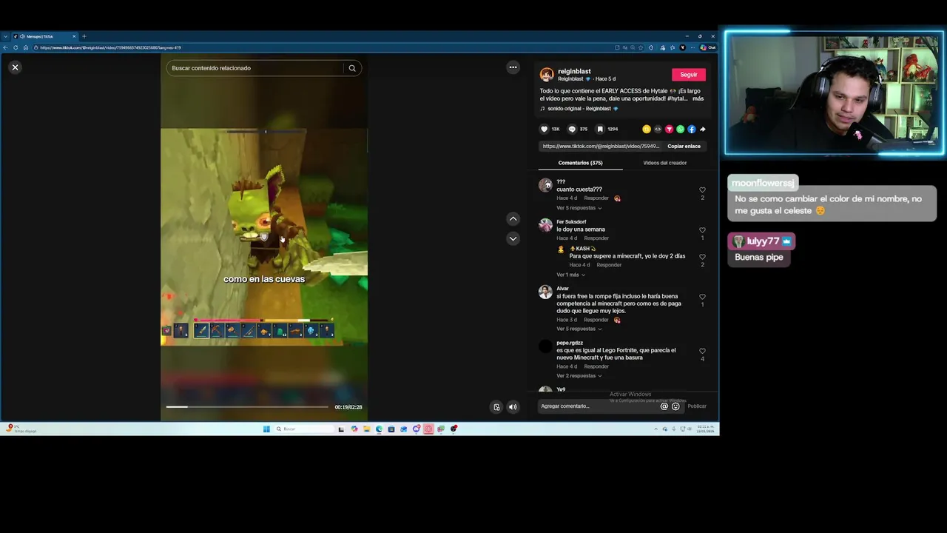
Task: Click the taskbar Buscar search box
Action: point(303,429)
